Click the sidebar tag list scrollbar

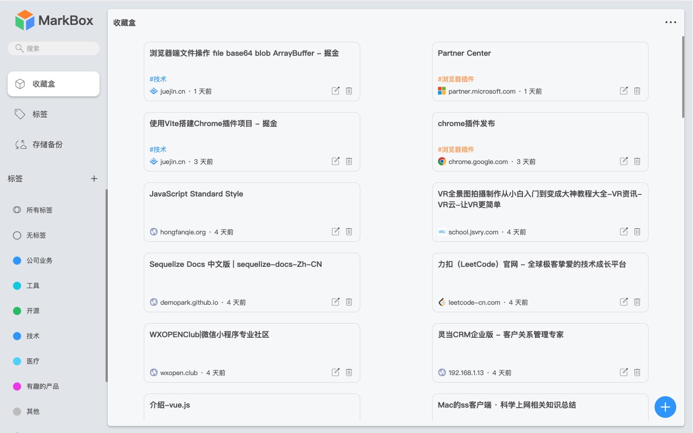pos(107,285)
